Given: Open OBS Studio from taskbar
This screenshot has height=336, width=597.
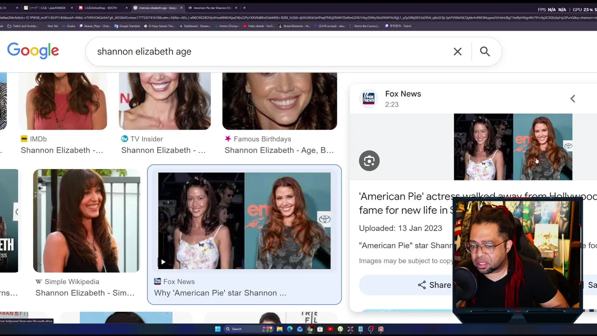Looking at the screenshot, I should 371,329.
